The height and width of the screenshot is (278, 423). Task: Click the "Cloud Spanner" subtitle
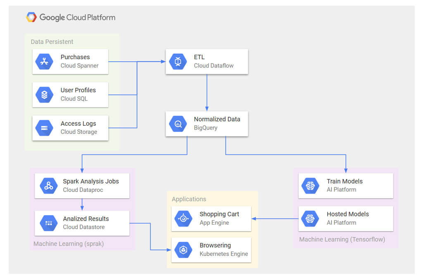click(x=79, y=66)
